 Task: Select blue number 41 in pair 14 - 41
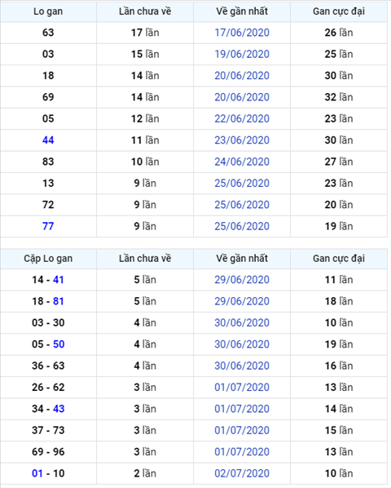coord(59,280)
